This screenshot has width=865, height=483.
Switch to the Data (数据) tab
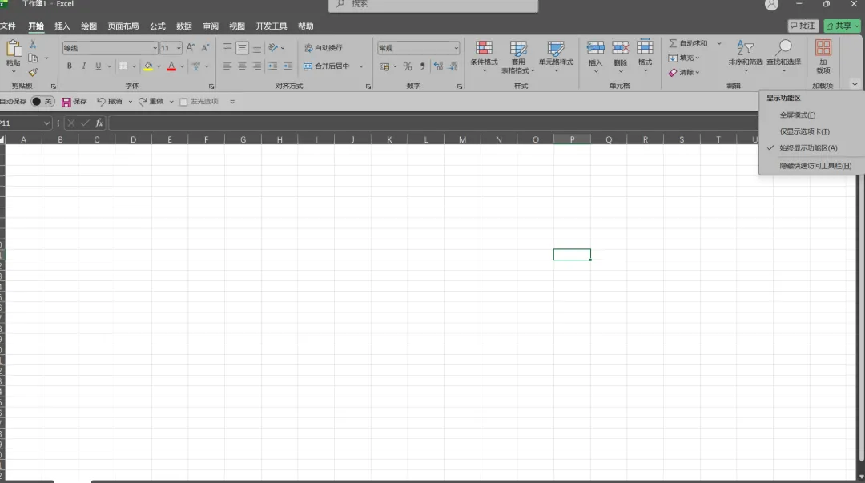click(183, 26)
